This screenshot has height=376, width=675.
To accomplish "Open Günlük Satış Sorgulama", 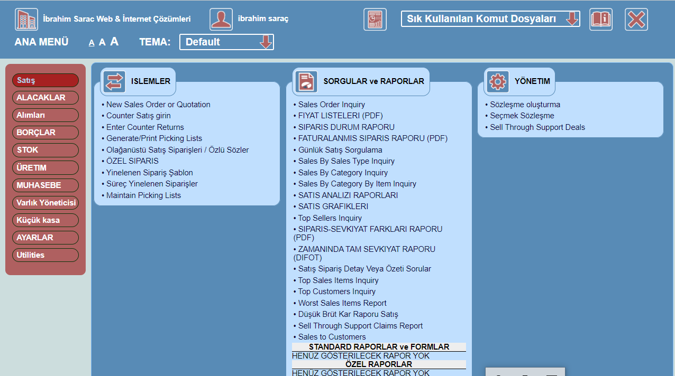I will (x=340, y=150).
